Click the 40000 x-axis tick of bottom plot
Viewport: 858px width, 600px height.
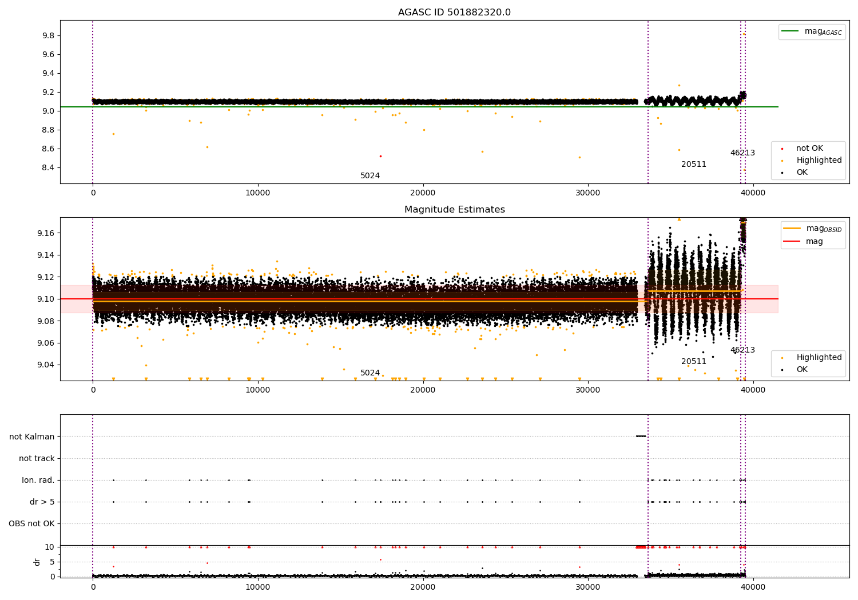753,587
